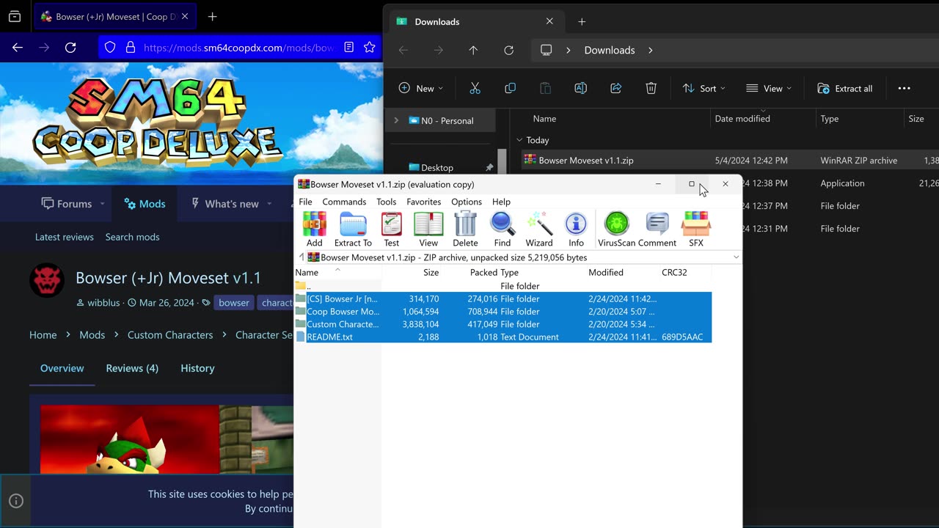Click the Date modified column header in Explorer

point(742,118)
